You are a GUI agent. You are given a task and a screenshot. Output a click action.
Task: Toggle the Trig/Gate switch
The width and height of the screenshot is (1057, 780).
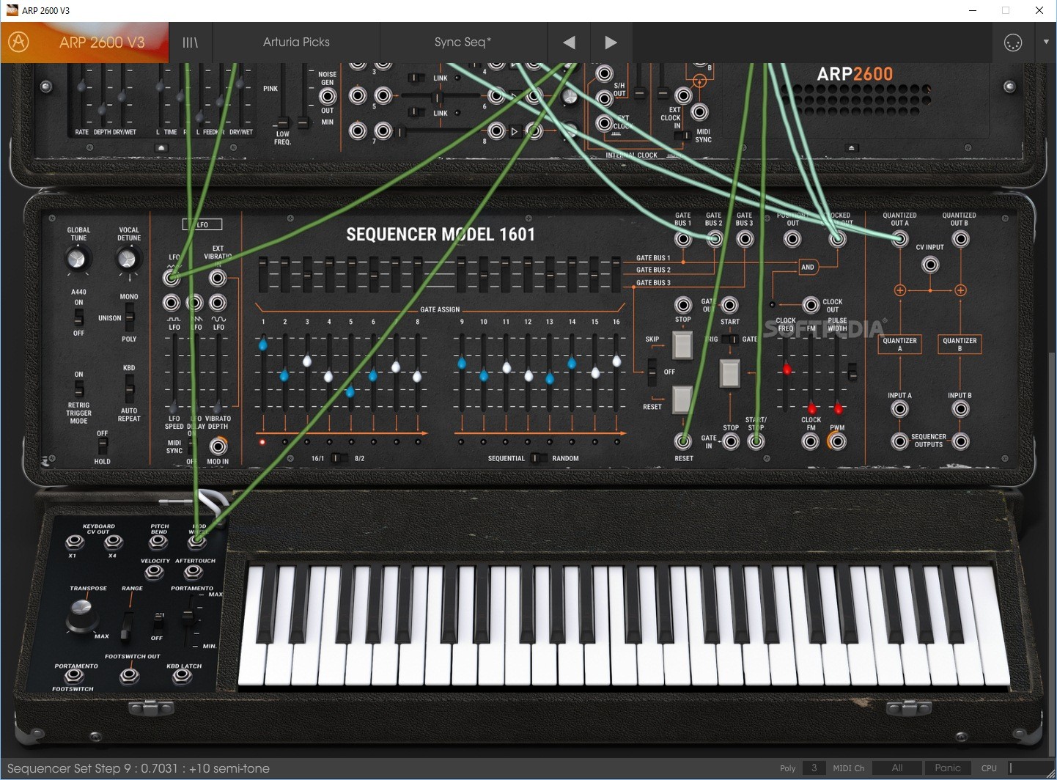[x=729, y=339]
